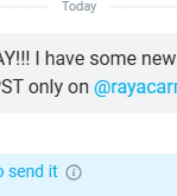This screenshot has height=196, width=177.
Task: Open the @rayacarr mention link
Action: pos(136,88)
